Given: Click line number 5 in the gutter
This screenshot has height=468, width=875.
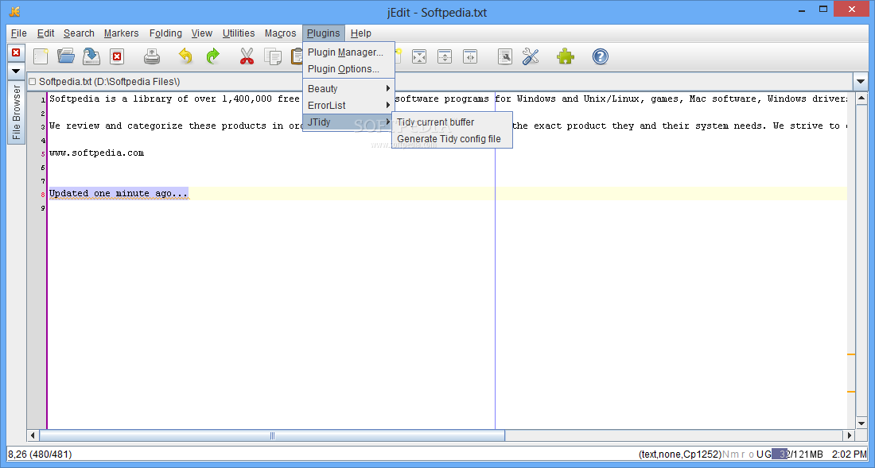Looking at the screenshot, I should pyautogui.click(x=42, y=154).
